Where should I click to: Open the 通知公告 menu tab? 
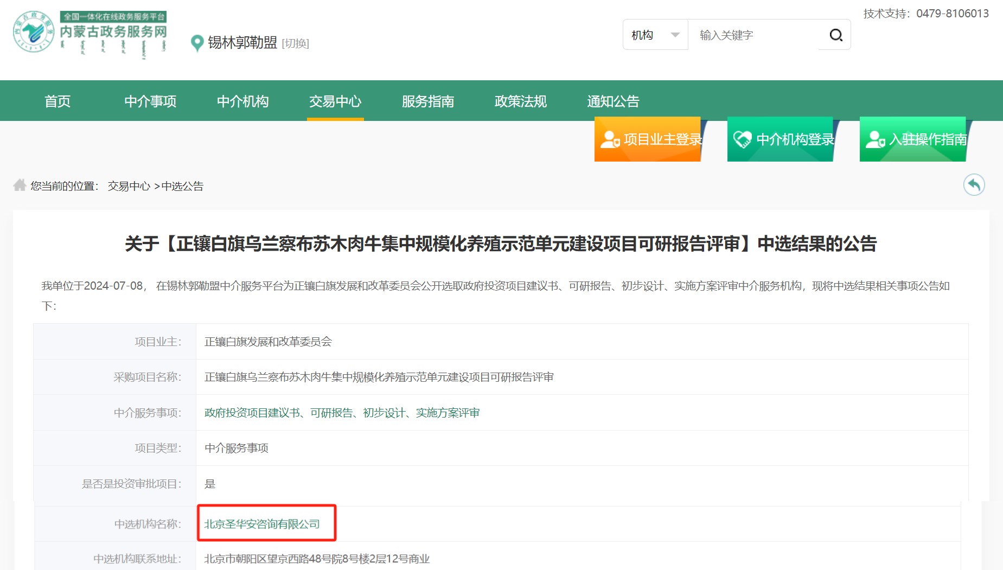coord(613,101)
